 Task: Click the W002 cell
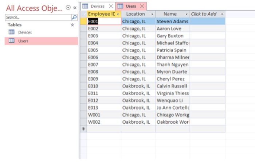(x=104, y=122)
